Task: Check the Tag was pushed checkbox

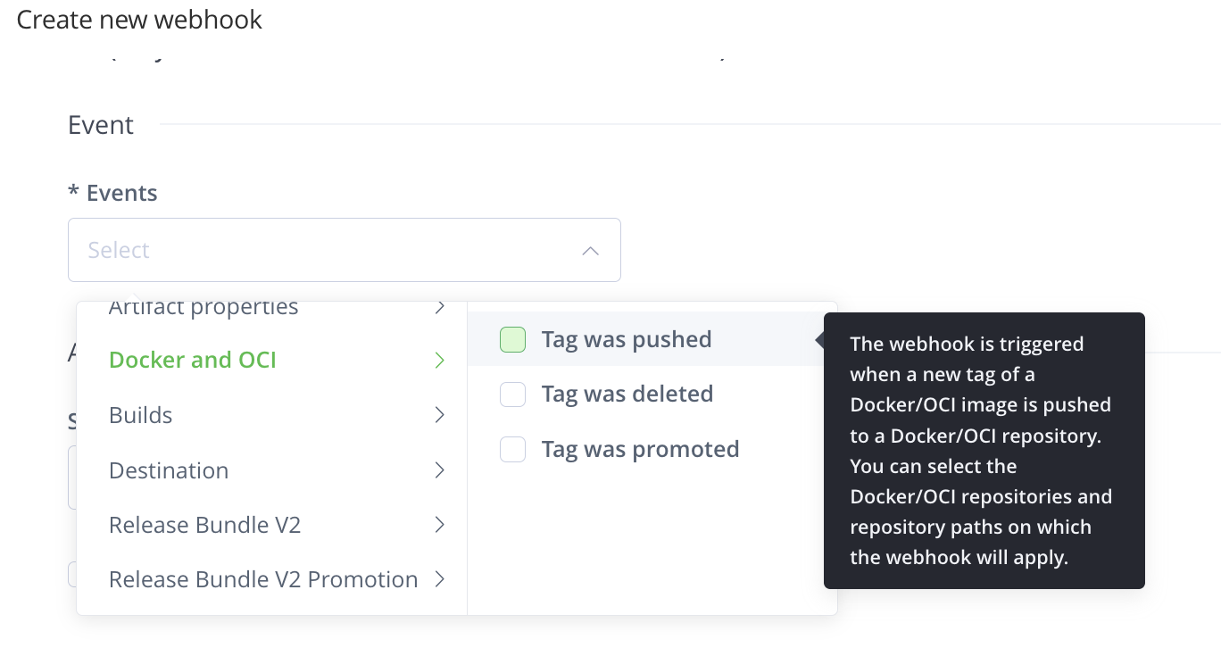Action: 512,340
